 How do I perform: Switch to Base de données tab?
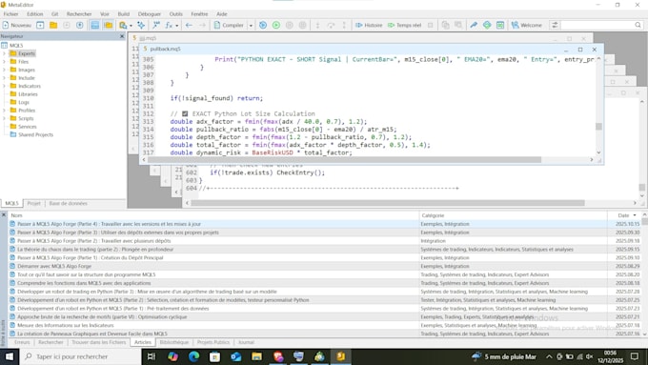click(x=69, y=203)
